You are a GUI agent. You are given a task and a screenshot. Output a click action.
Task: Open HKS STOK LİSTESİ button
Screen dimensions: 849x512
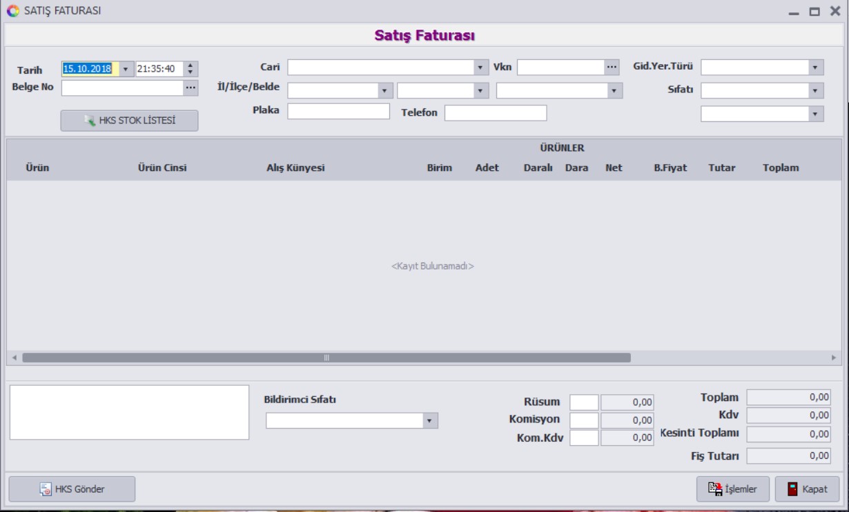[x=129, y=121]
